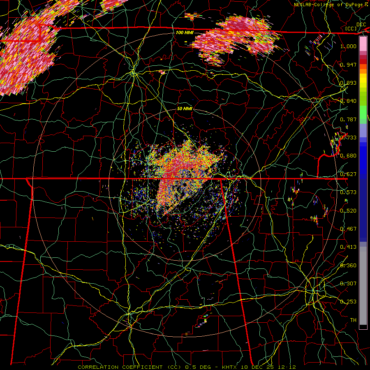
Task: Select the 0.360 legend value
Action: coord(348,266)
